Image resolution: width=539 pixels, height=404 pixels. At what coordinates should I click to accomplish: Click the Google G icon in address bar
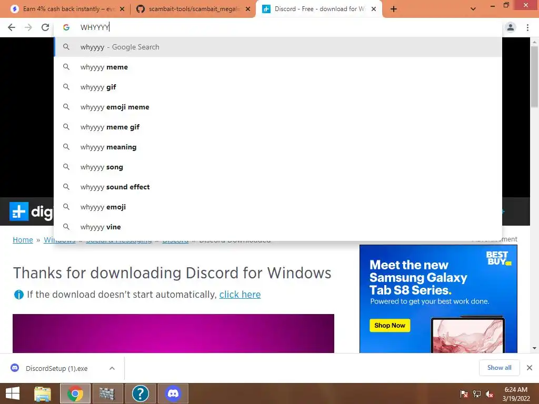[x=66, y=27]
